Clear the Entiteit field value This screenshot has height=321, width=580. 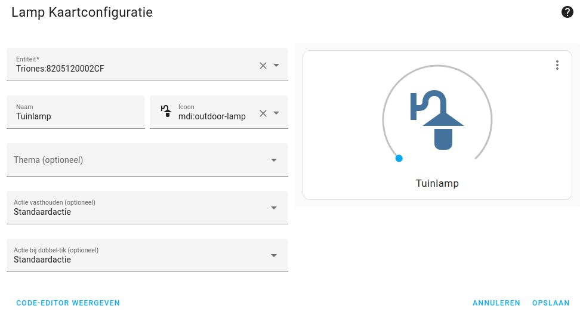pos(263,66)
